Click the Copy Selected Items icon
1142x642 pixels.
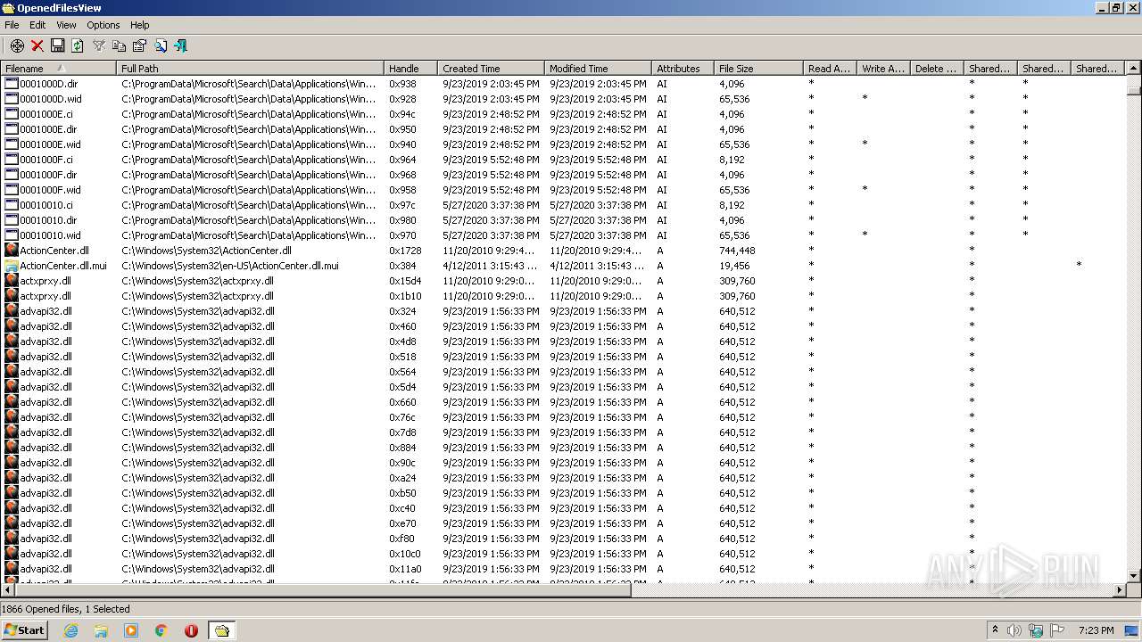119,45
